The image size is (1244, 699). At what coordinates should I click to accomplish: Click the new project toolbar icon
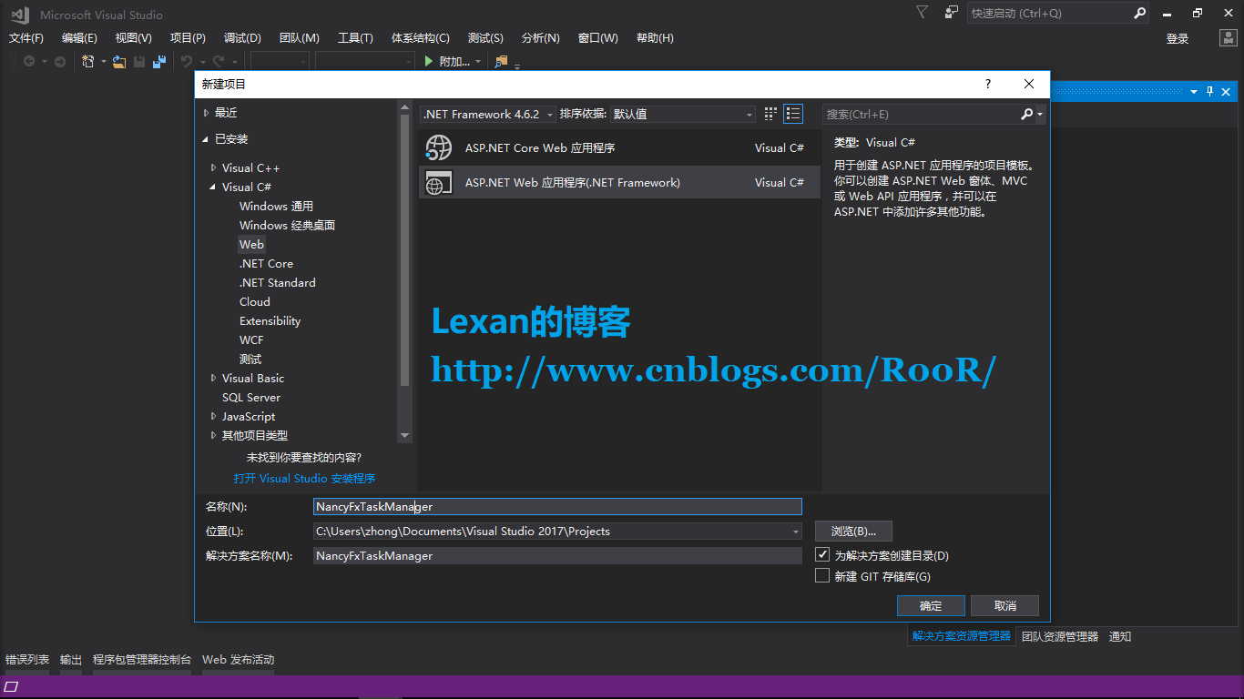click(x=88, y=62)
